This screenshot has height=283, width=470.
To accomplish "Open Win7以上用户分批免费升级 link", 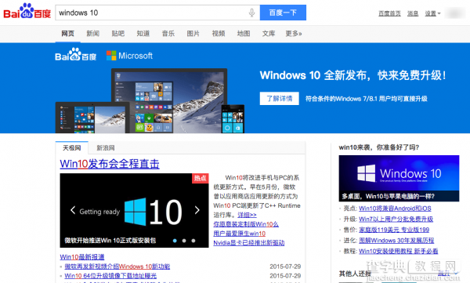I will (396, 219).
